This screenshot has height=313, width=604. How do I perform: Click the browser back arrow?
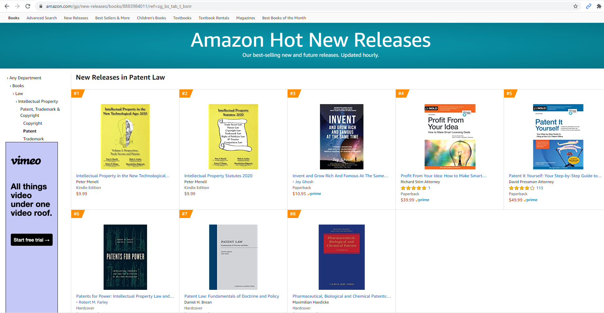(7, 6)
